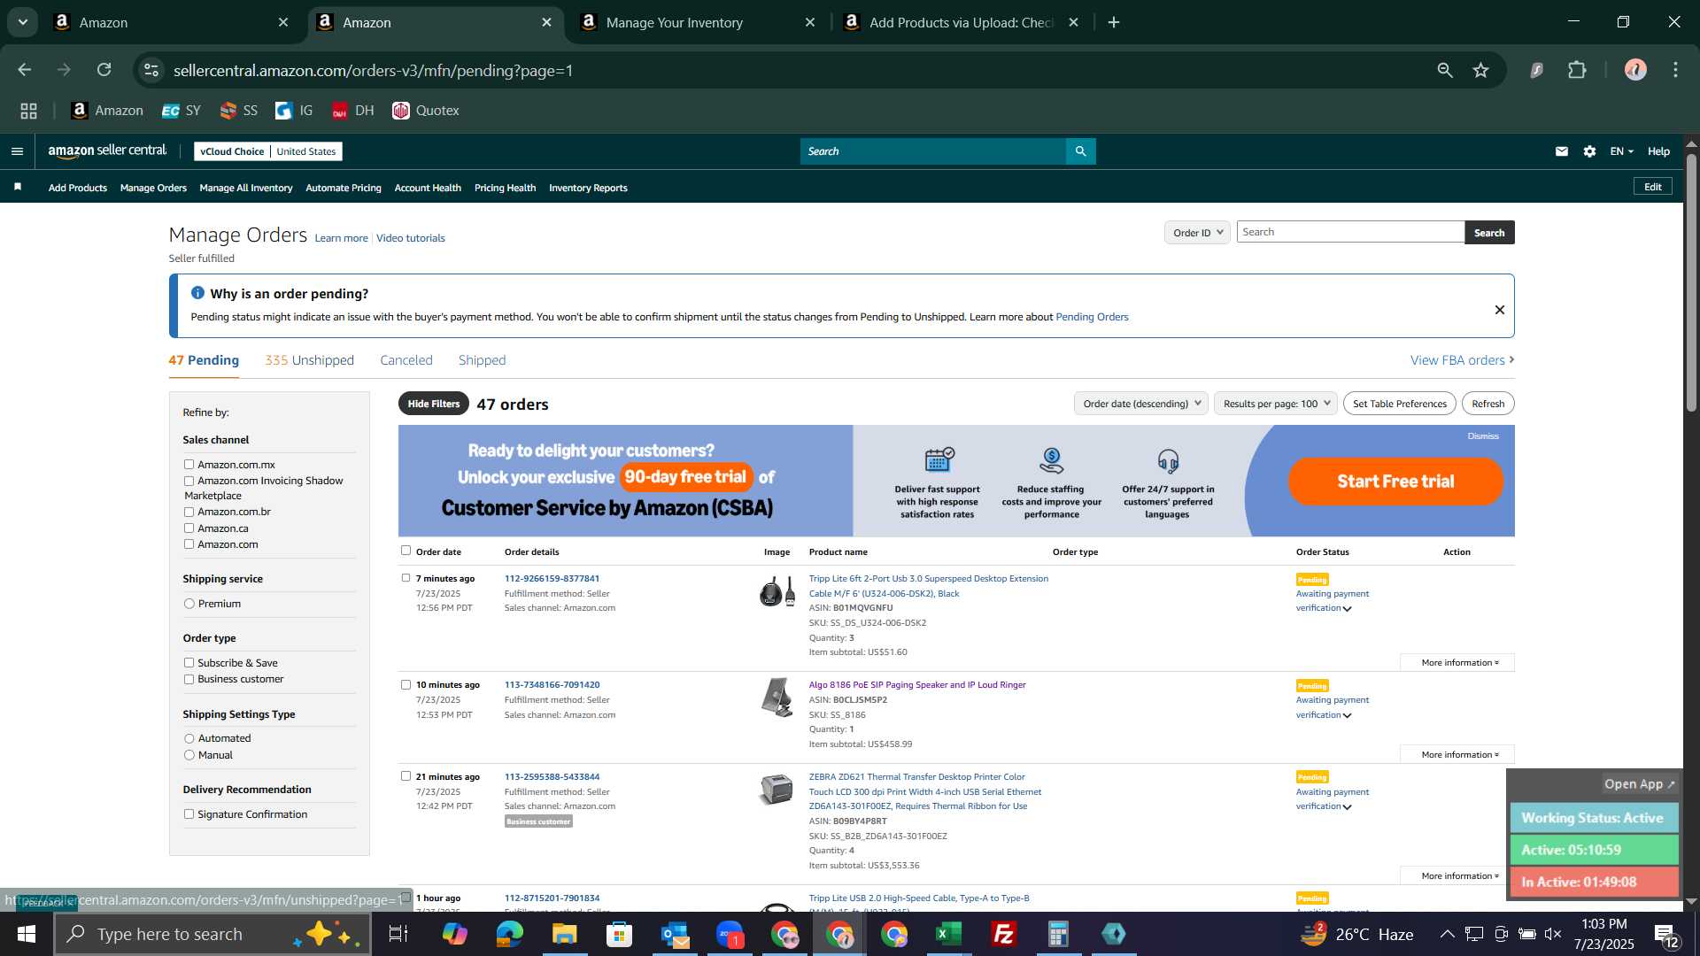Click the Windows Start button
The image size is (1700, 956).
tap(26, 934)
